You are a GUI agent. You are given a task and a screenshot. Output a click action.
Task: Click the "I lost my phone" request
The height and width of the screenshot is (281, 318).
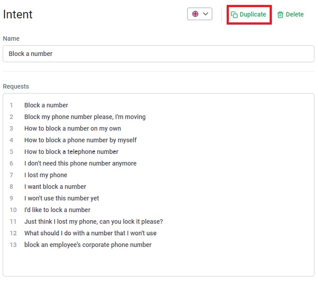(x=46, y=175)
